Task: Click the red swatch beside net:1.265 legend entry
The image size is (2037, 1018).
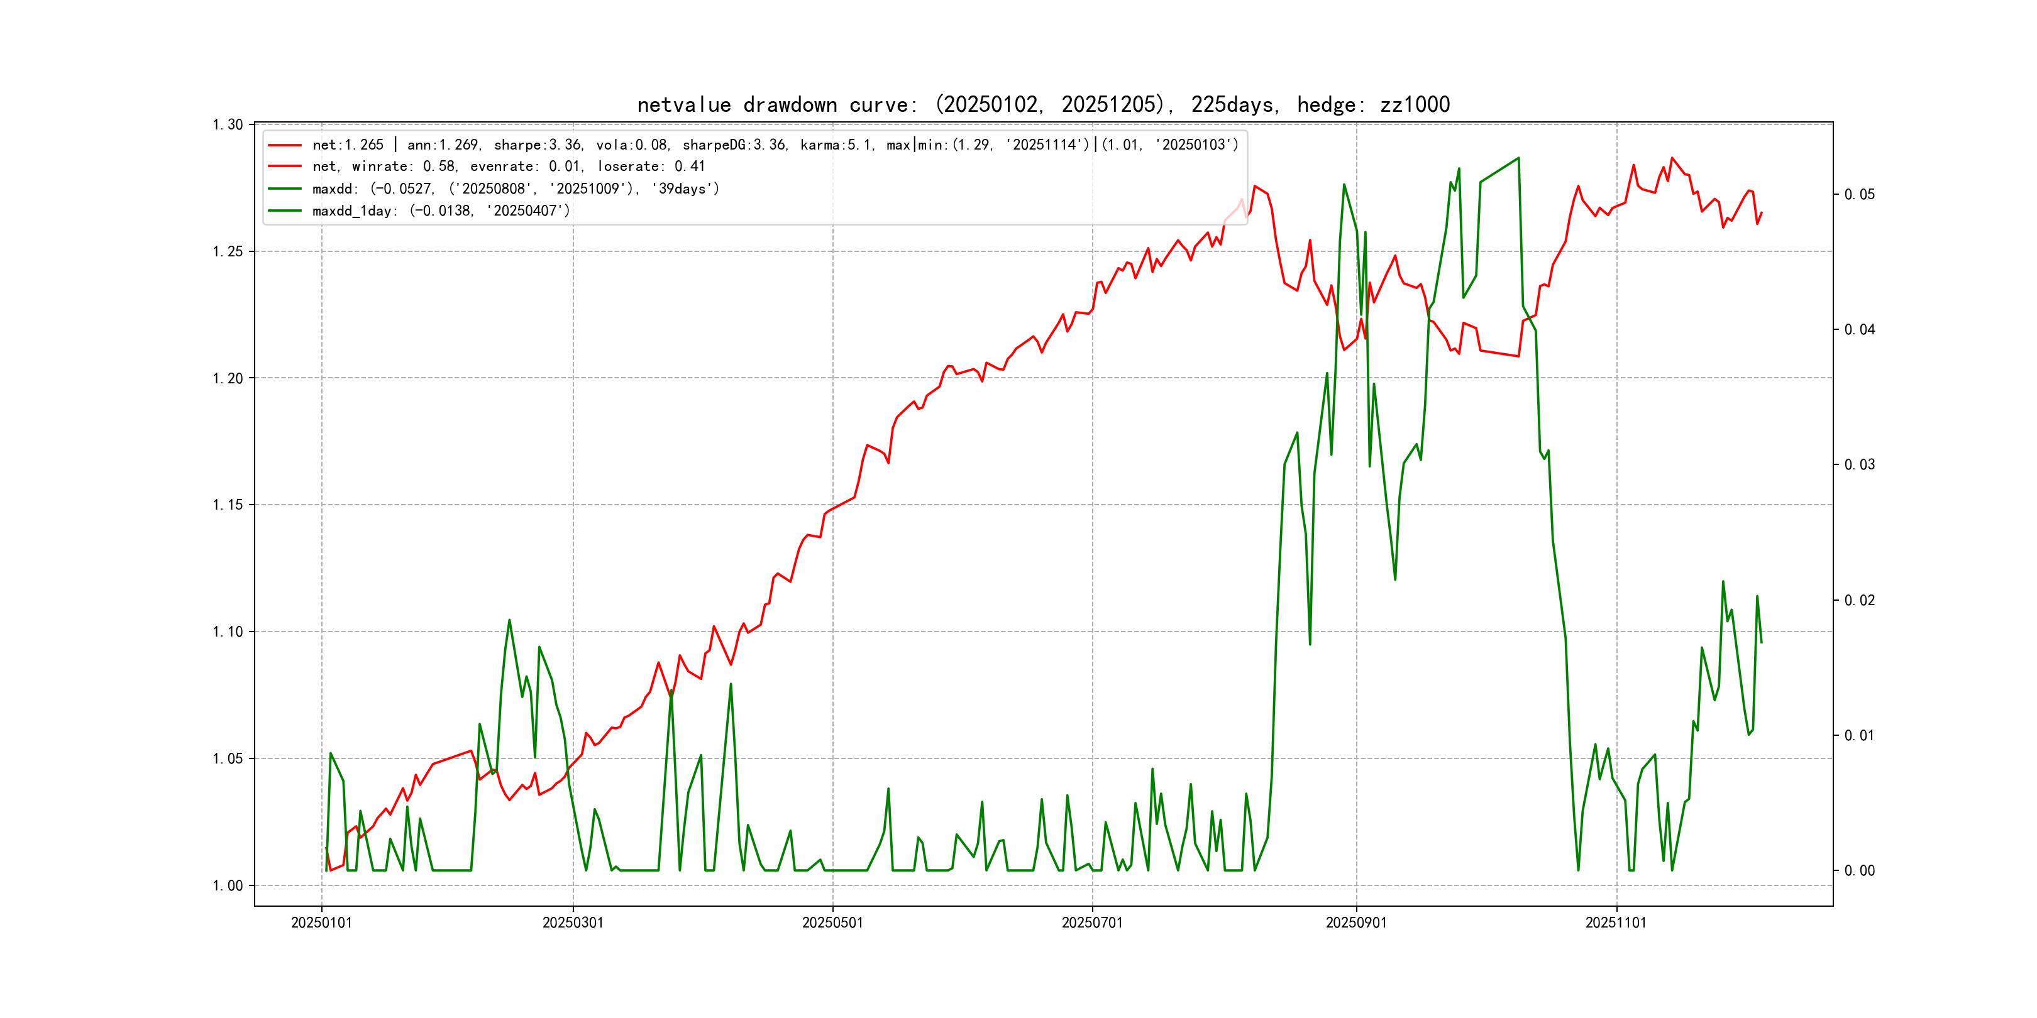Action: [x=285, y=145]
